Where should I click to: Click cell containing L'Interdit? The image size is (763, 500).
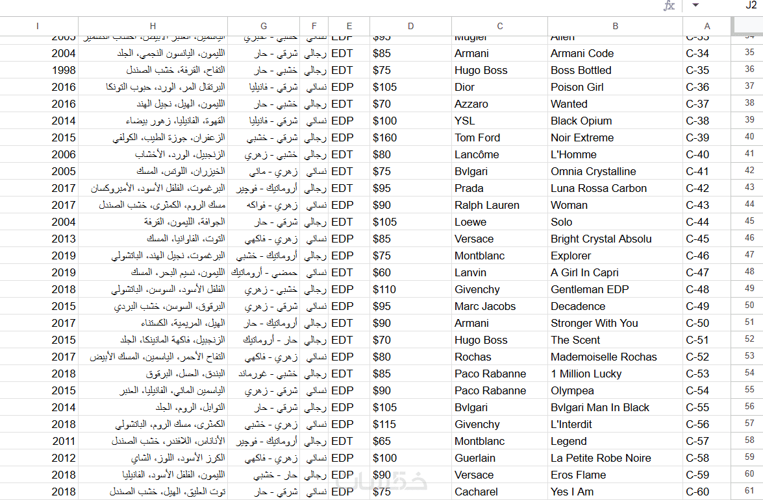tap(615, 424)
